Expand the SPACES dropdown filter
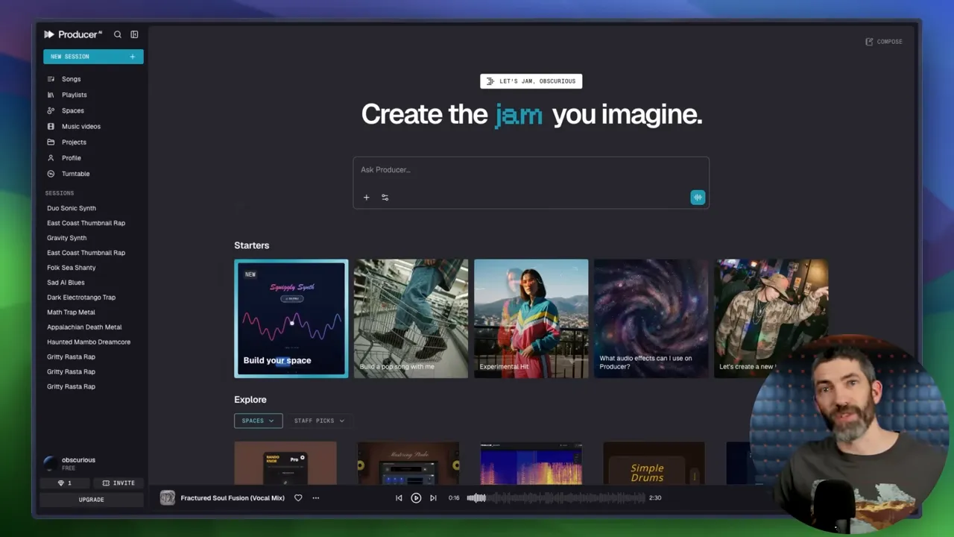This screenshot has width=954, height=537. (x=258, y=421)
